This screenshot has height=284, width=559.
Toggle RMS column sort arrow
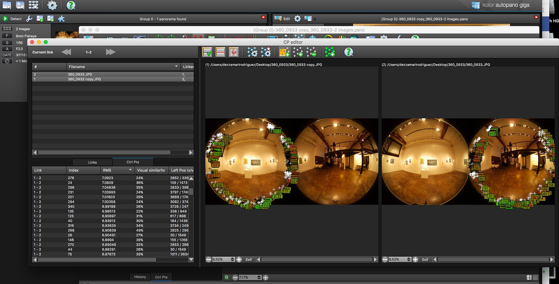point(130,170)
